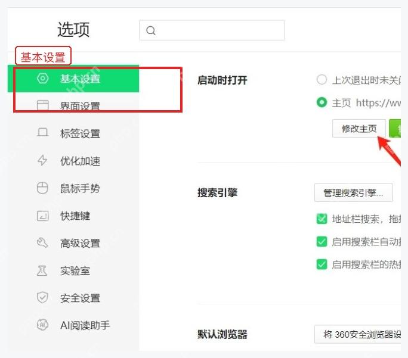This screenshot has height=358, width=408.
Task: Open 基本设置 in the sidebar
Action: (73, 79)
